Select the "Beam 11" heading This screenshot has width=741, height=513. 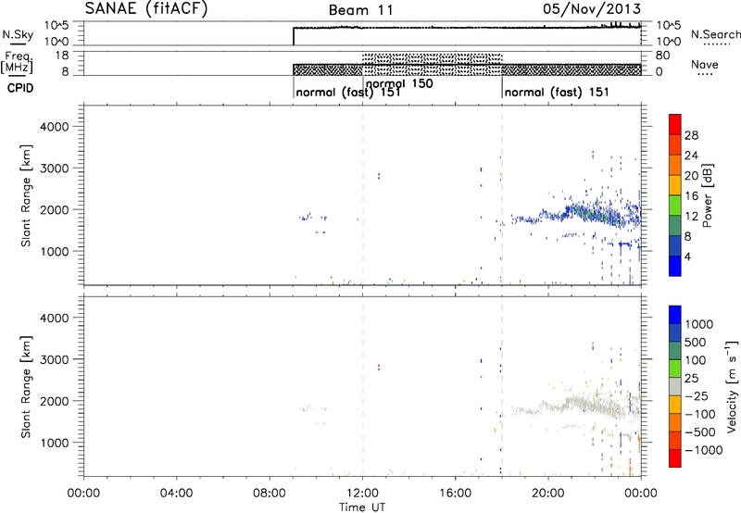361,10
